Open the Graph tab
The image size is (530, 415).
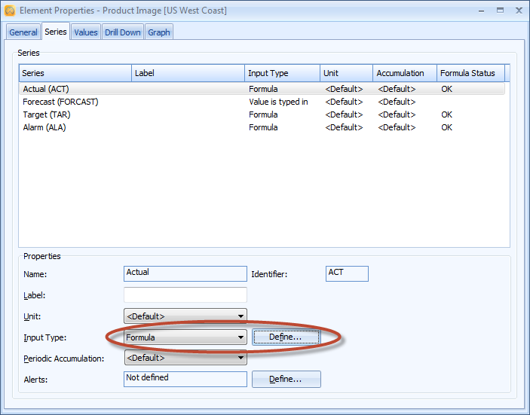pyautogui.click(x=159, y=32)
